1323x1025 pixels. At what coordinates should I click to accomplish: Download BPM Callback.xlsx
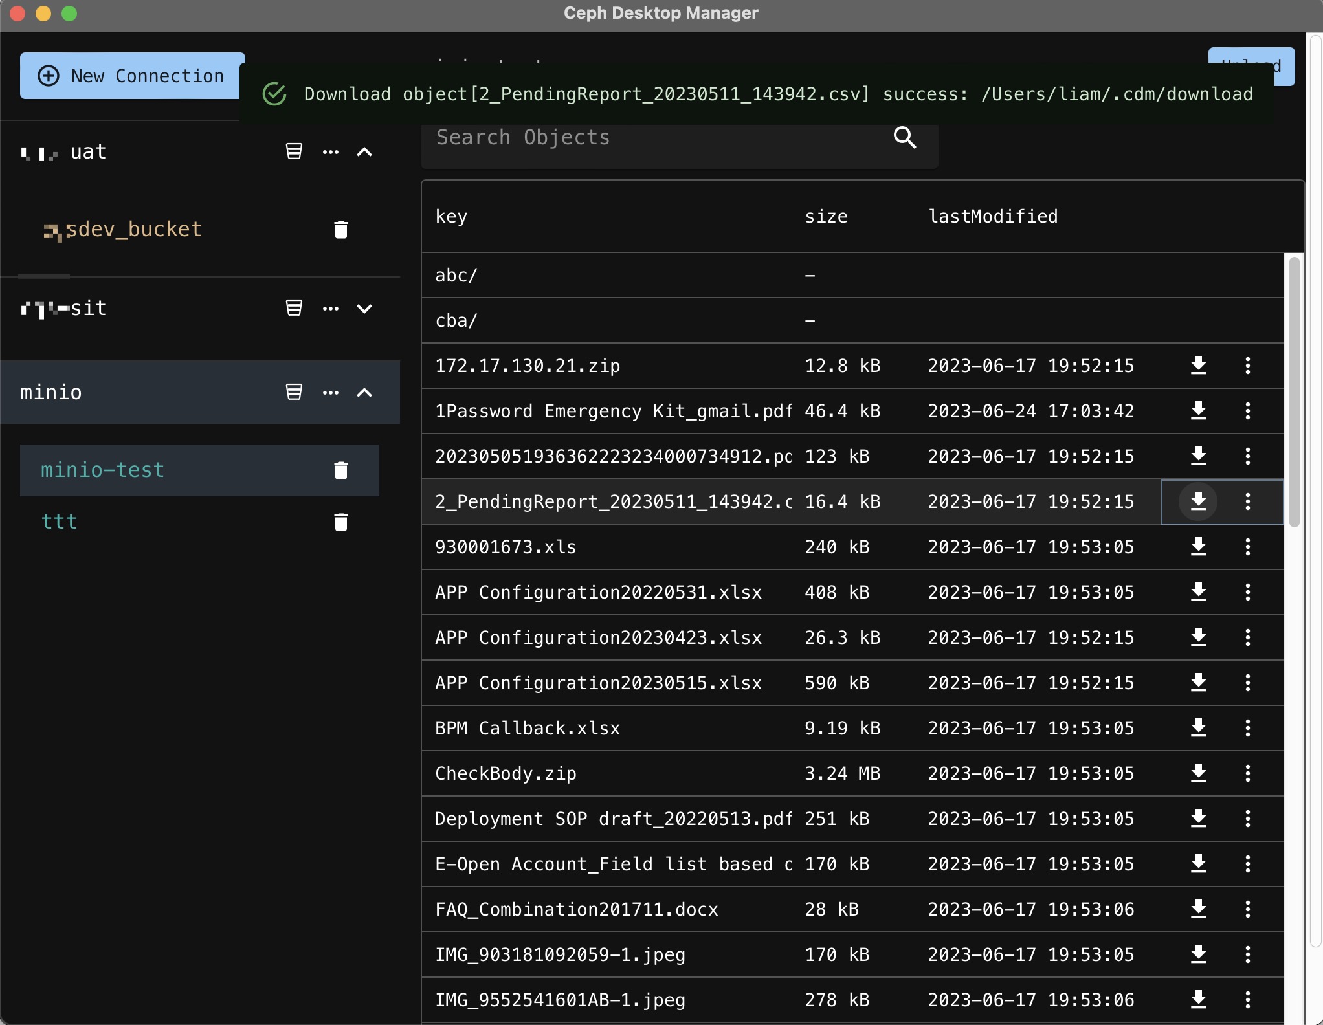1198,728
